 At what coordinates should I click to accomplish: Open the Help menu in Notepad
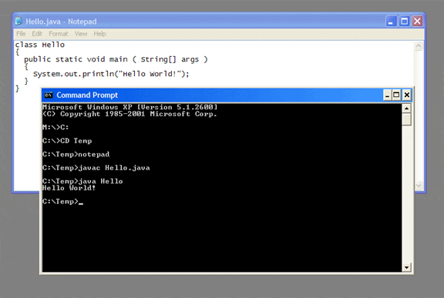99,34
